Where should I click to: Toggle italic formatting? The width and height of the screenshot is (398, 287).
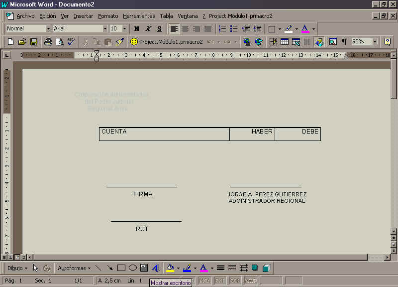148,29
